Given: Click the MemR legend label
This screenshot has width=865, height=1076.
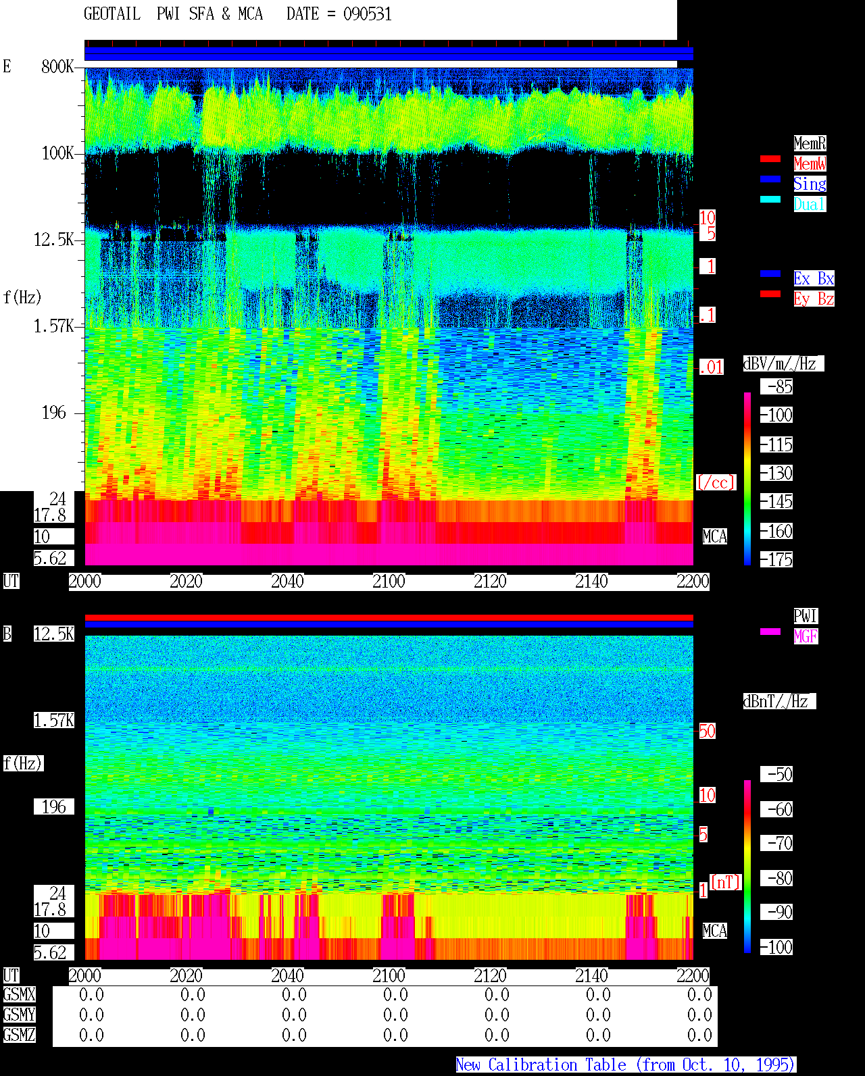Looking at the screenshot, I should pyautogui.click(x=810, y=143).
